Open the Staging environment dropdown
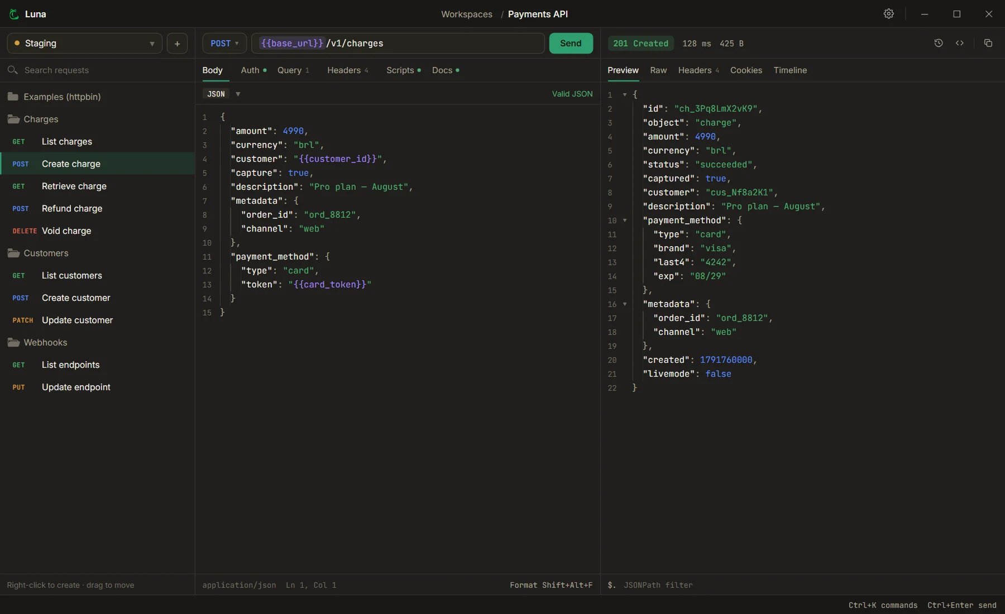 (x=84, y=43)
